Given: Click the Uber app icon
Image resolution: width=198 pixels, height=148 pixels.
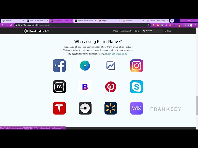Looking at the screenshot, I should (85, 108).
